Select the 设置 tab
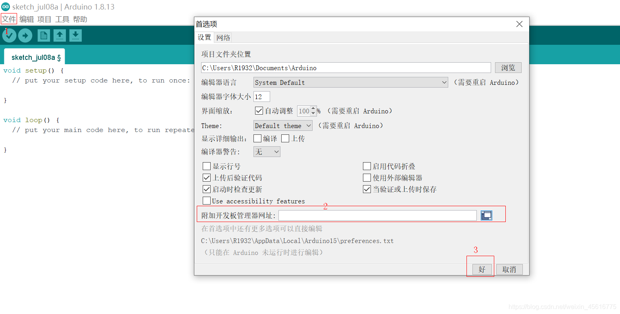This screenshot has height=314, width=620. tap(205, 37)
